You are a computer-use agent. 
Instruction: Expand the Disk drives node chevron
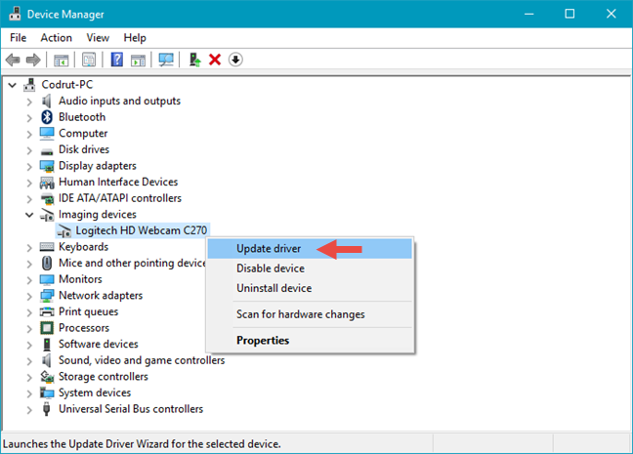(x=29, y=150)
